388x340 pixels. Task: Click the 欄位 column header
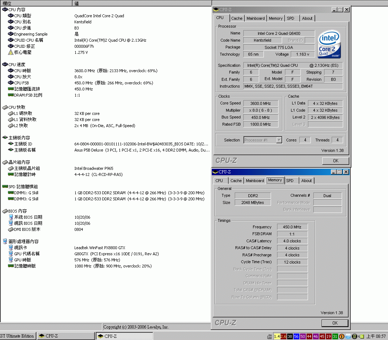(36, 3)
